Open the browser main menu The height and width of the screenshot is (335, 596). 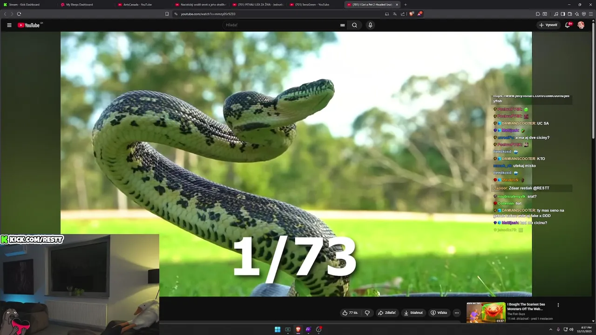(x=591, y=14)
